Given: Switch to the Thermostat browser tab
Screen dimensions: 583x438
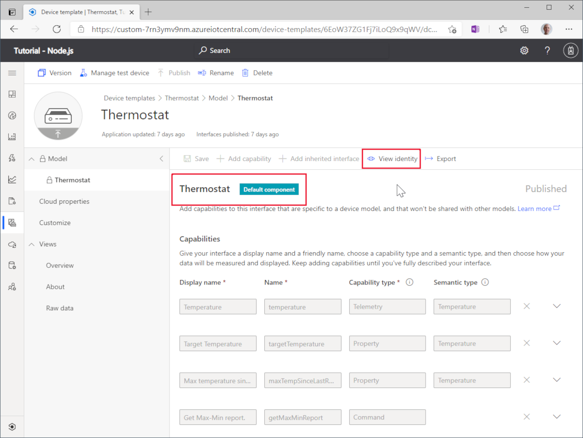Looking at the screenshot, I should tap(78, 12).
